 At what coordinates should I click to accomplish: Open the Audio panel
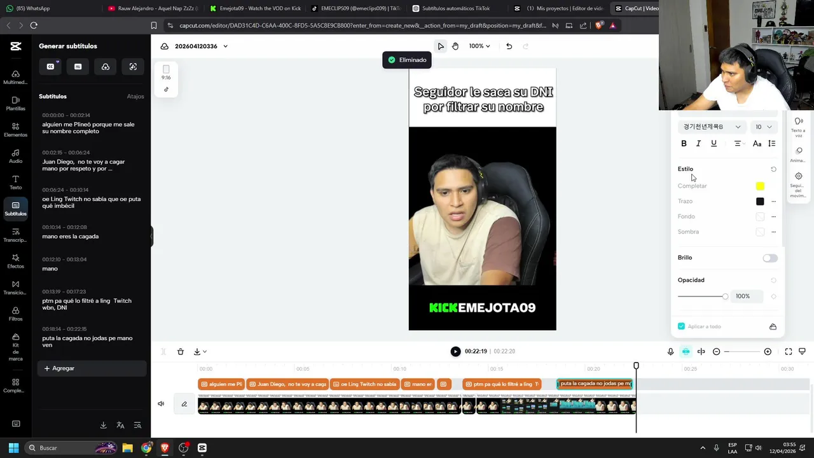coord(15,156)
